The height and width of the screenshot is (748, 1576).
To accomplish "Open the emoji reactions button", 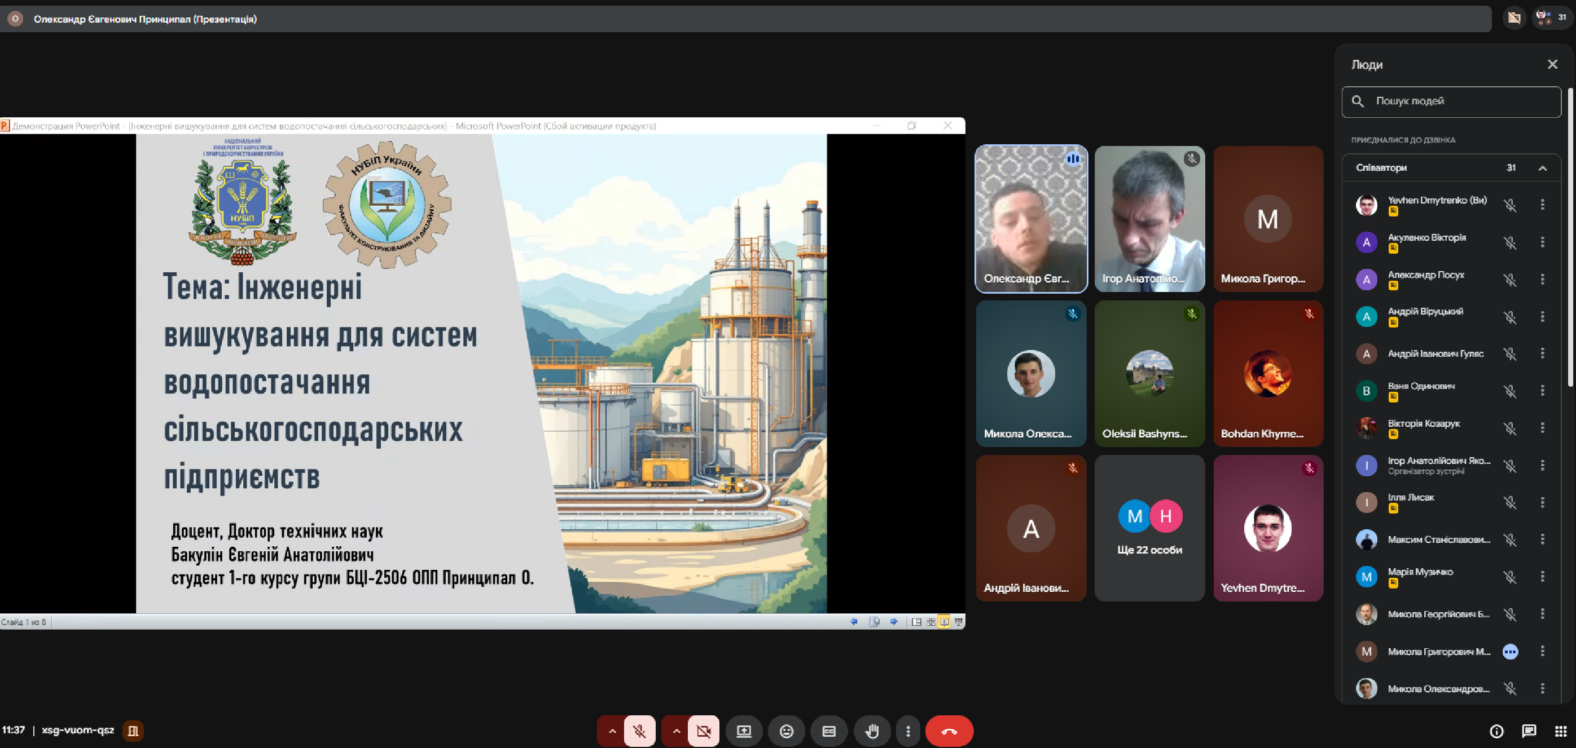I will click(786, 731).
